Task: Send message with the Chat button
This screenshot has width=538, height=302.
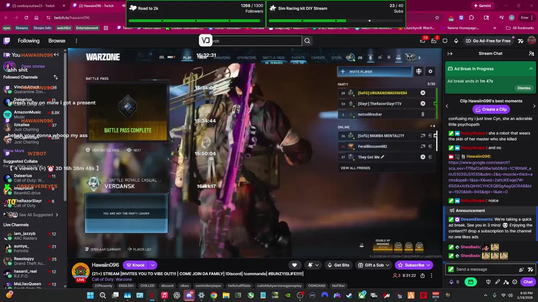Action: coord(528,282)
